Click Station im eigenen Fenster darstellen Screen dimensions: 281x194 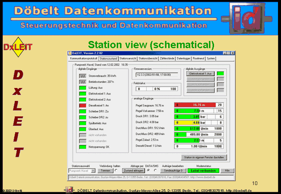click(204, 157)
